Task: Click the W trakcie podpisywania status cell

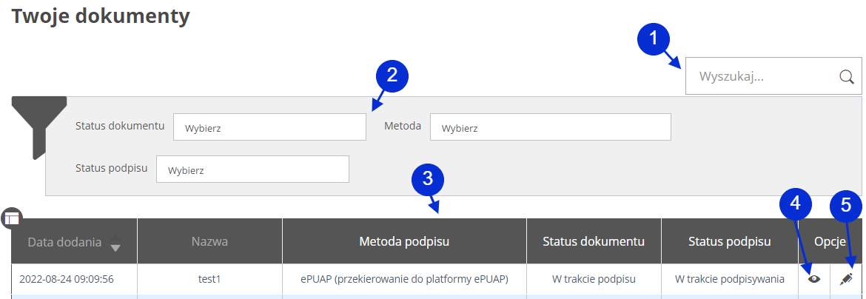Action: 729,280
